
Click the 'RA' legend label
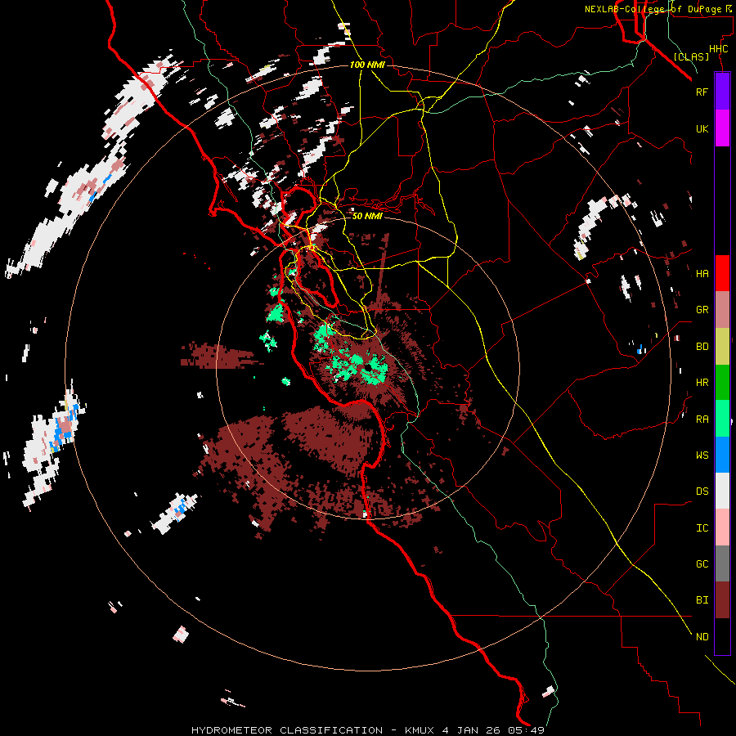click(x=702, y=420)
